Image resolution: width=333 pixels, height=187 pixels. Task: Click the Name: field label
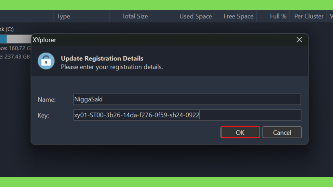click(47, 99)
